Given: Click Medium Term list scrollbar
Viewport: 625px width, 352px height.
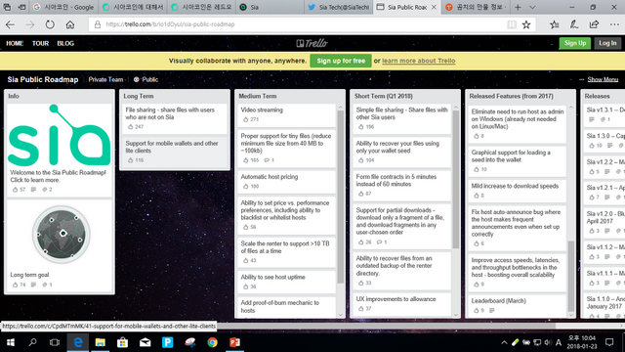Looking at the screenshot, I should click(341, 197).
